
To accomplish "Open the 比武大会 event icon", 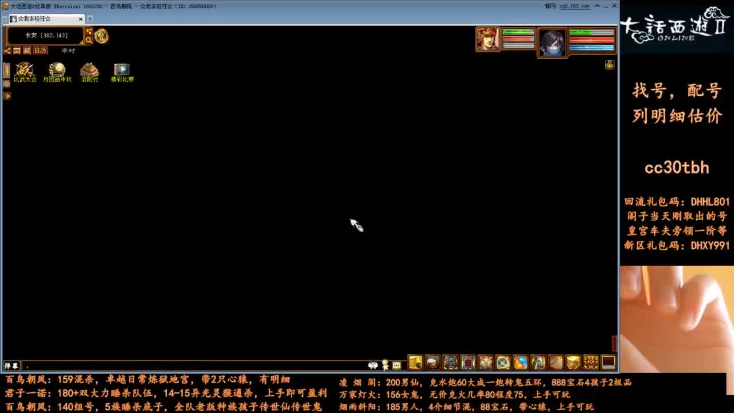I will 25,72.
